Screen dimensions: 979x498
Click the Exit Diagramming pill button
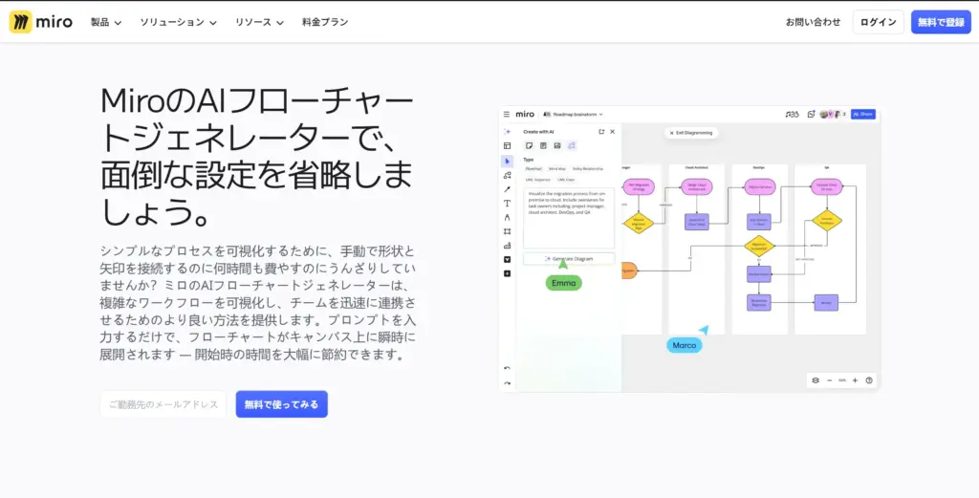(690, 132)
